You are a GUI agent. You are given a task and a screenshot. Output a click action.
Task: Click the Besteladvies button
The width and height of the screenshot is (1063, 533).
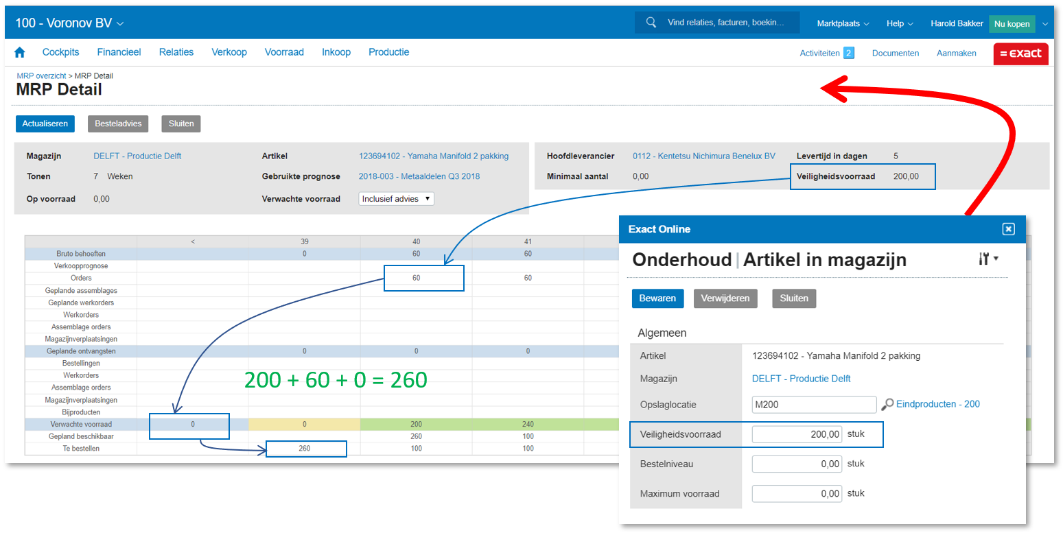point(119,124)
